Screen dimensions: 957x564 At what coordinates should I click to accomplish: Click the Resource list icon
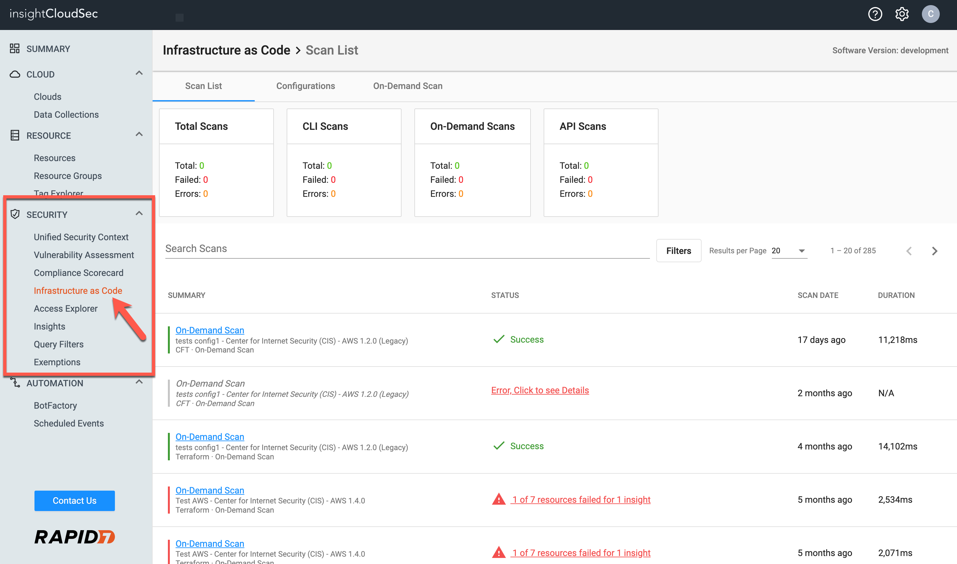click(14, 135)
